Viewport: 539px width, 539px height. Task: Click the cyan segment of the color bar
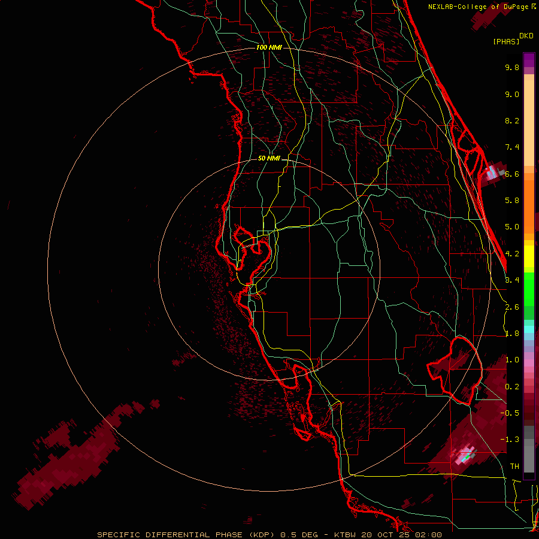(529, 329)
